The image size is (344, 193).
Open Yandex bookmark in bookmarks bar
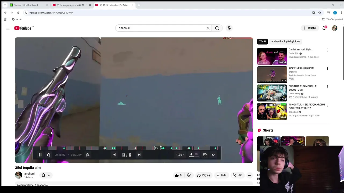[17, 19]
